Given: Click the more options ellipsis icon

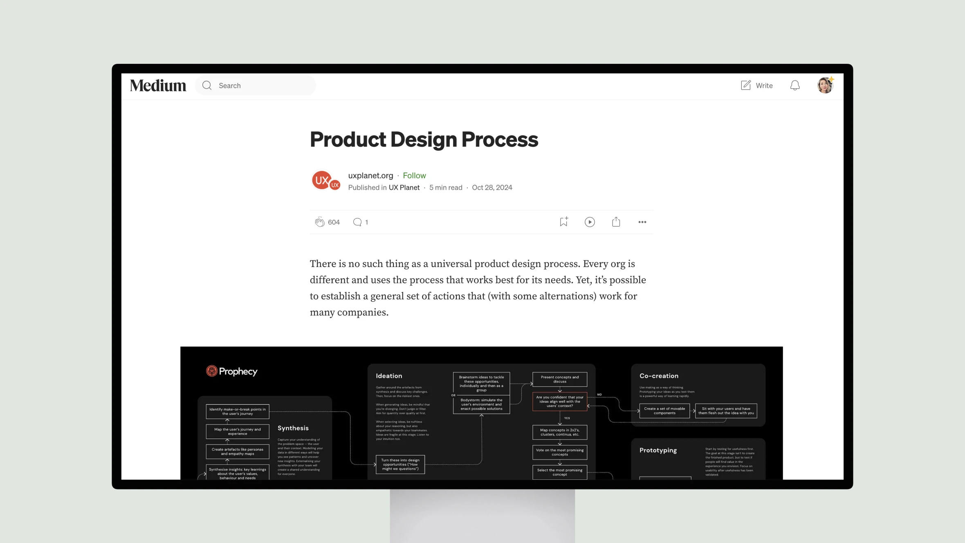Looking at the screenshot, I should [x=642, y=222].
